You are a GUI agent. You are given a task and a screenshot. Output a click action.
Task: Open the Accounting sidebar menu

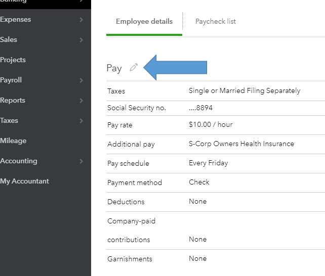pos(19,161)
